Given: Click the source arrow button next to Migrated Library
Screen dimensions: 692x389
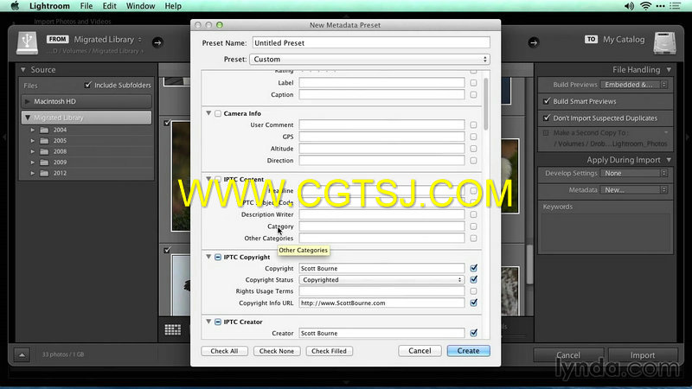Looking at the screenshot, I should (x=157, y=42).
